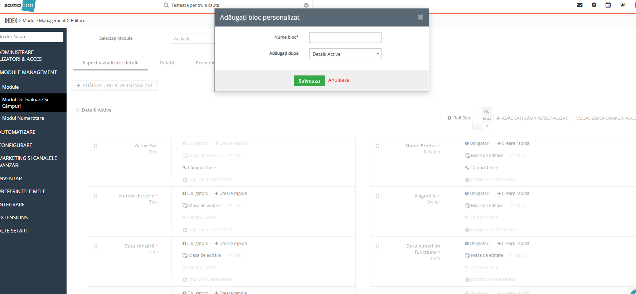
Task: Open the Adăugați după dropdown
Action: click(x=345, y=54)
